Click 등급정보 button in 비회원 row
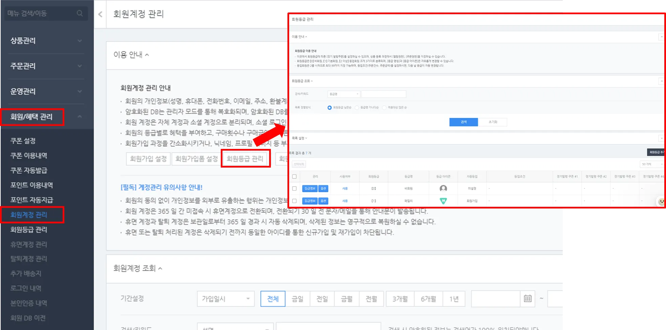 coord(310,189)
